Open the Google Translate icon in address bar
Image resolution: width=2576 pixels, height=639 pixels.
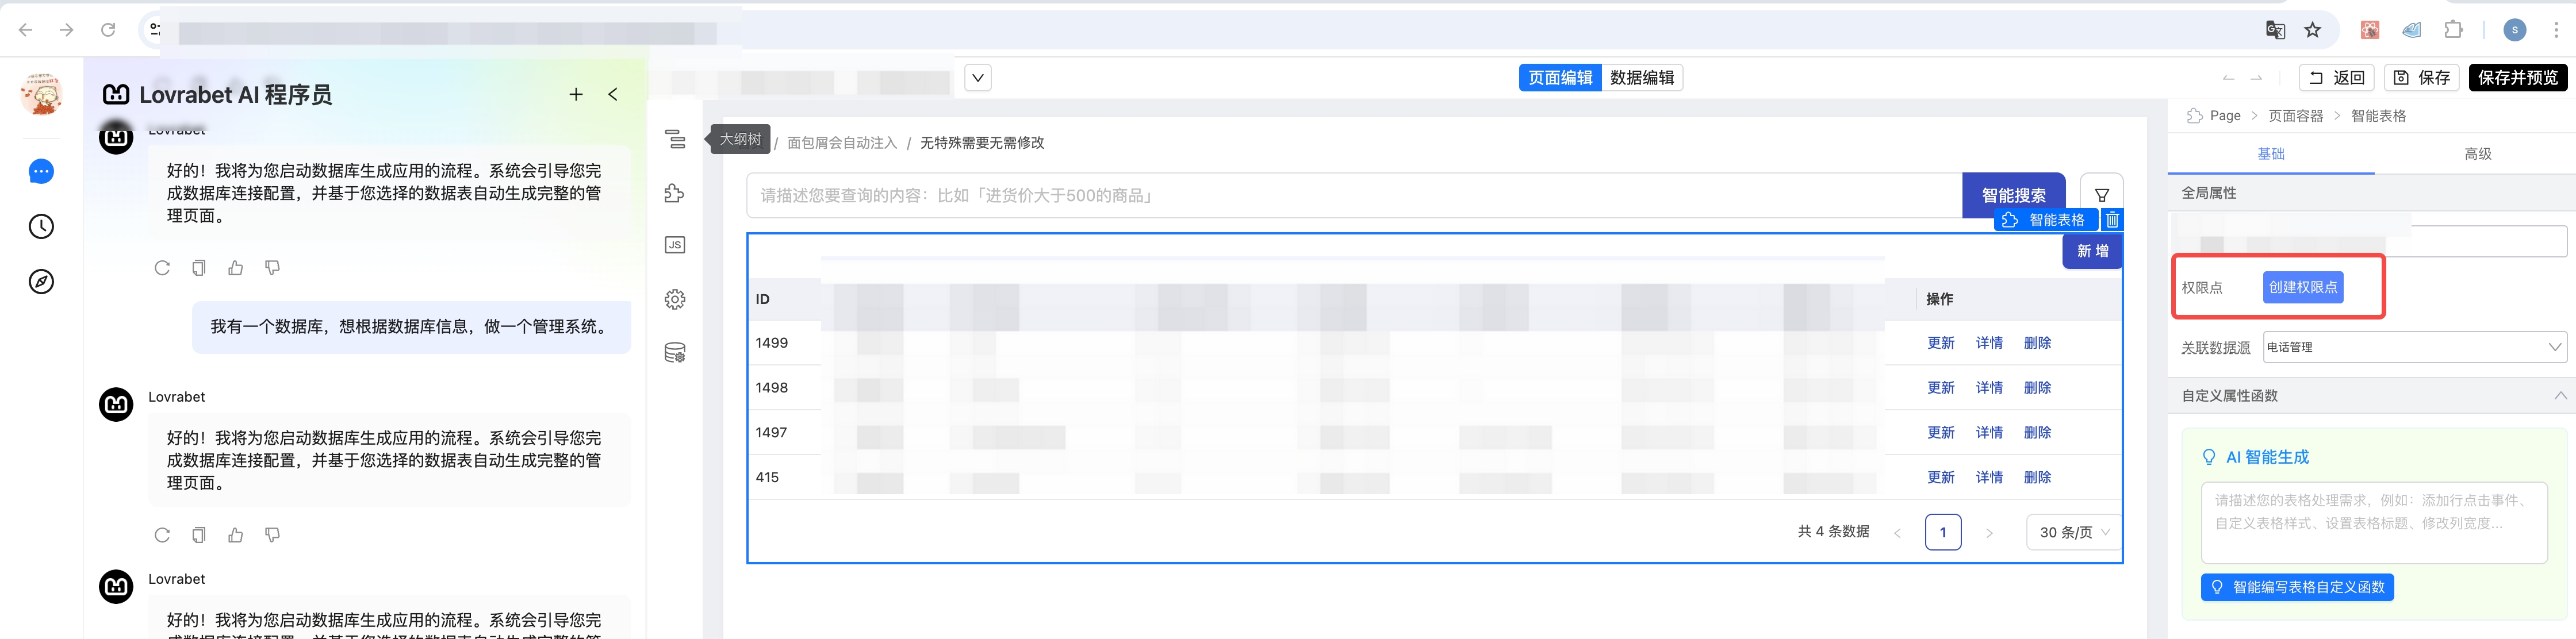coord(2275,30)
